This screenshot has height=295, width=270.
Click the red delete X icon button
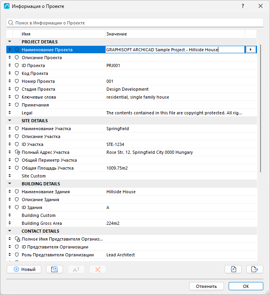pos(98,269)
